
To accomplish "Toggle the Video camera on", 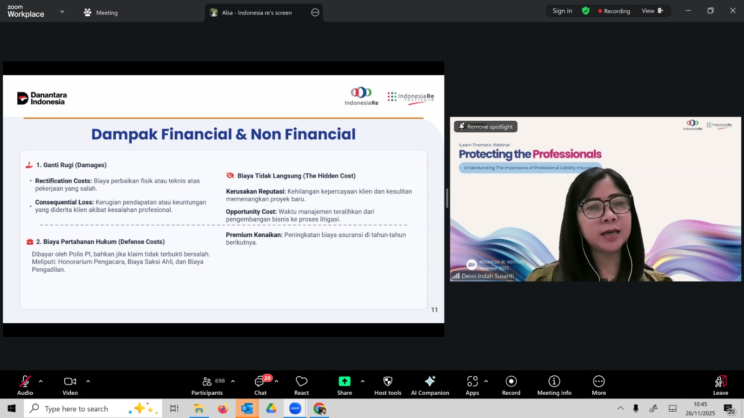I will coord(70,385).
